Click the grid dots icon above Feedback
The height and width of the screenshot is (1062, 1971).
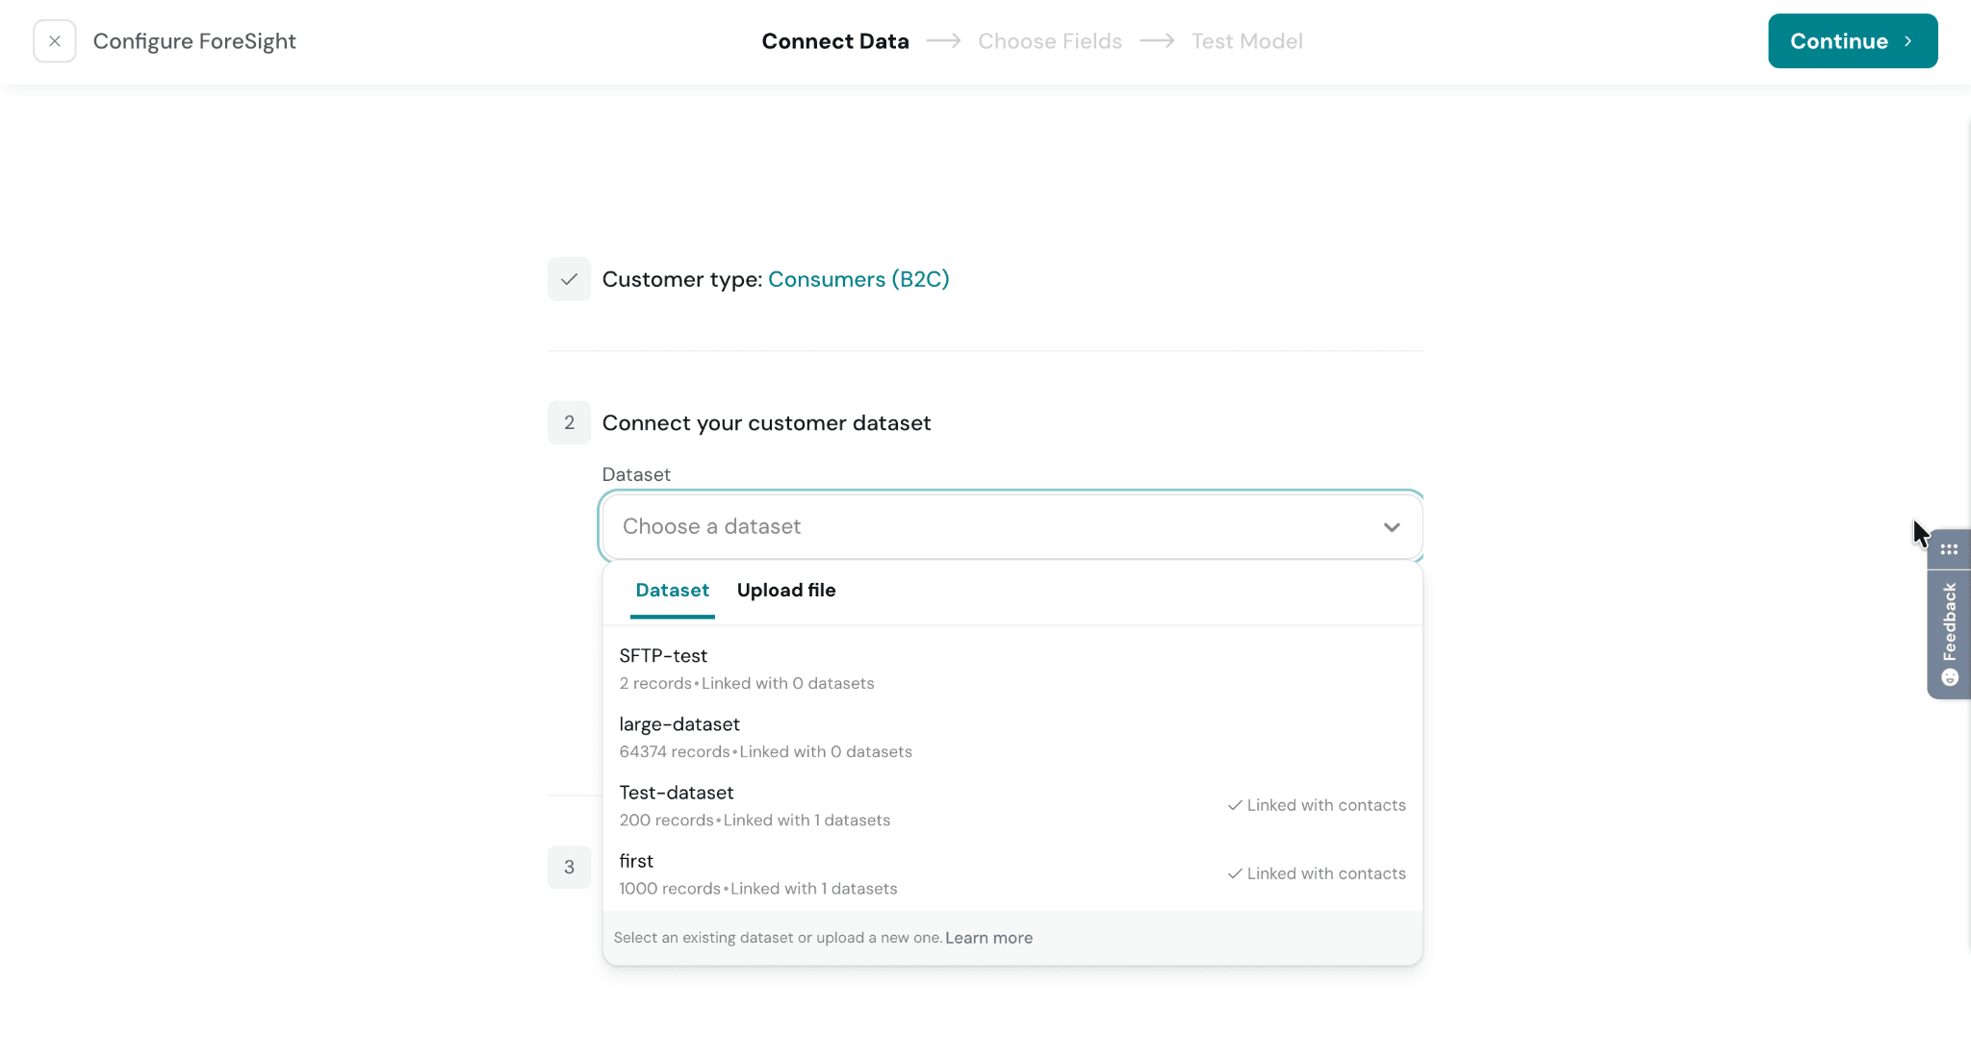pyautogui.click(x=1949, y=549)
